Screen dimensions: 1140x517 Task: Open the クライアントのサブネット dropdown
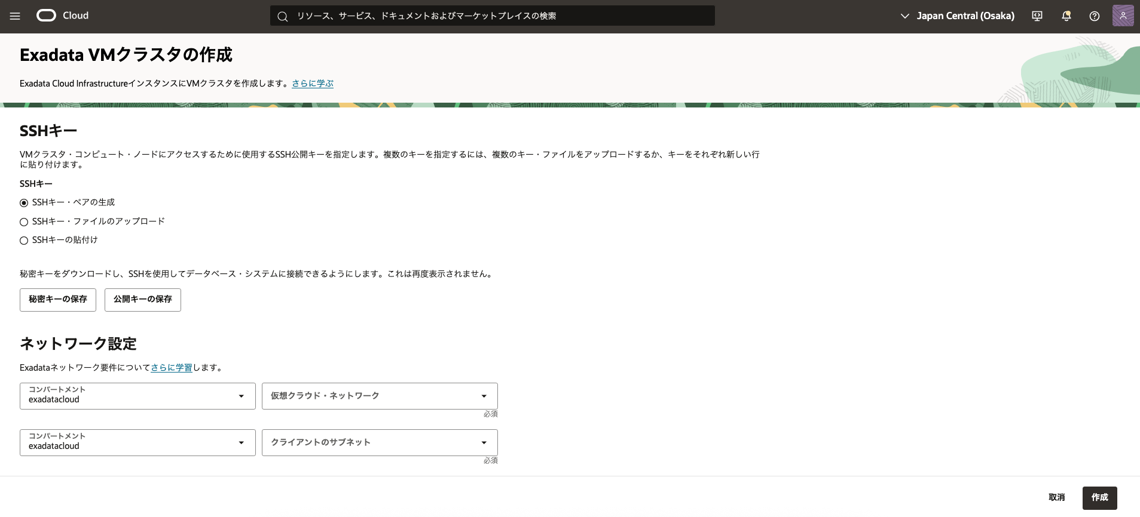379,442
